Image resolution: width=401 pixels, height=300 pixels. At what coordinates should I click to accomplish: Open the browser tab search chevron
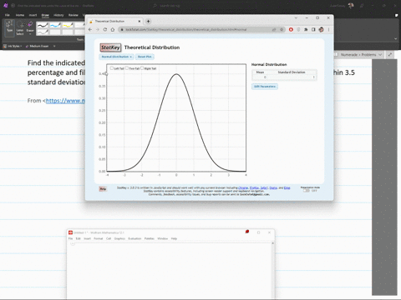pyautogui.click(x=296, y=17)
